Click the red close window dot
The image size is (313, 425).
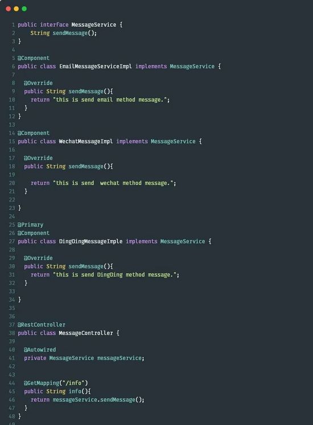pyautogui.click(x=8, y=9)
